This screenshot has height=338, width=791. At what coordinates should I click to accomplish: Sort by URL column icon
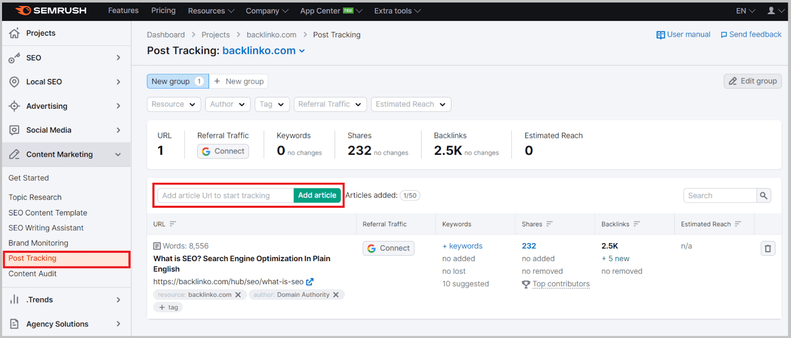pyautogui.click(x=173, y=224)
